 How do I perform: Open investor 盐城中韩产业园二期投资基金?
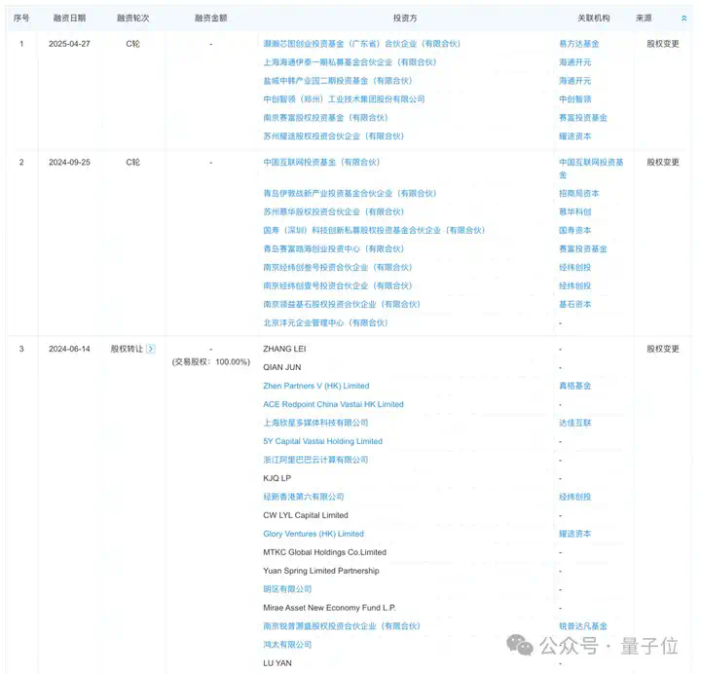[338, 81]
